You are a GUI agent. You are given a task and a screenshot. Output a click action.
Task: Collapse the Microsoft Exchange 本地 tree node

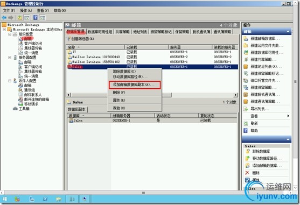tap(4, 30)
